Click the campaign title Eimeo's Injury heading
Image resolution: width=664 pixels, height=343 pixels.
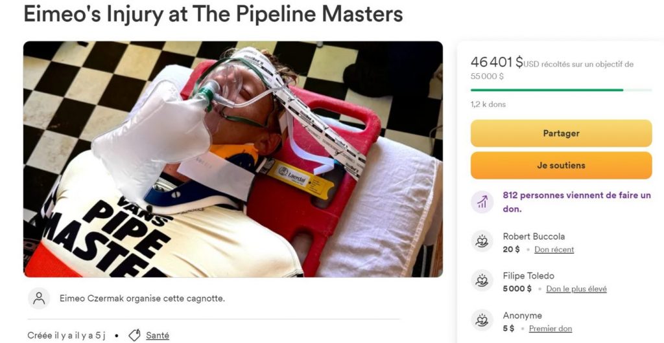pos(213,14)
